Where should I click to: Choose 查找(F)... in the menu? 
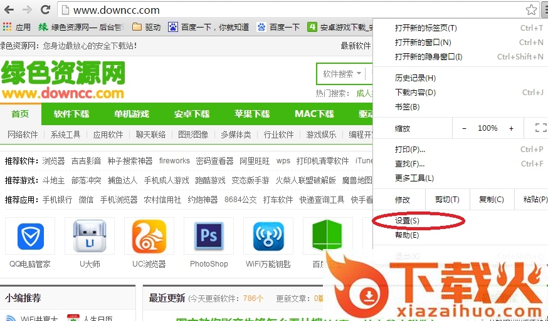coord(460,164)
